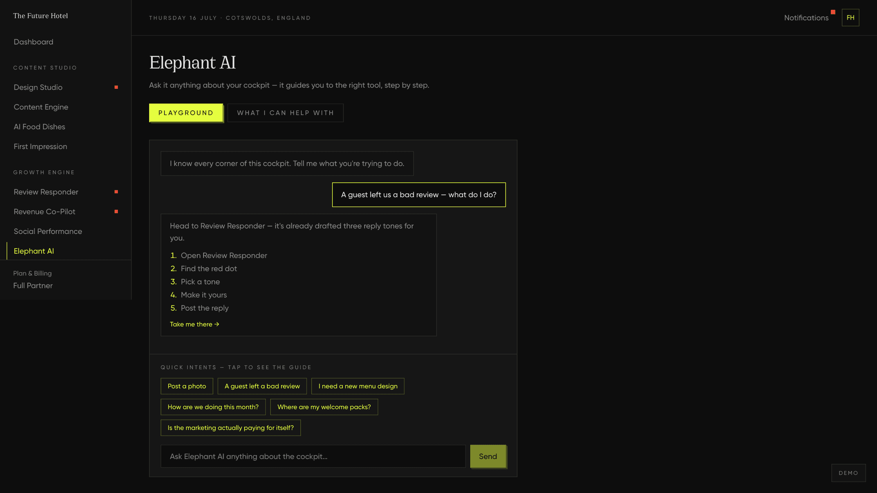
Task: Open Design Studio in the sidebar
Action: pyautogui.click(x=65, y=87)
